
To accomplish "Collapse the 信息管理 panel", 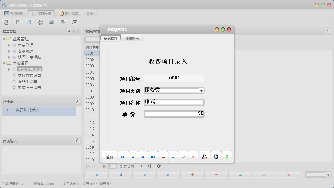I will coord(69,31).
